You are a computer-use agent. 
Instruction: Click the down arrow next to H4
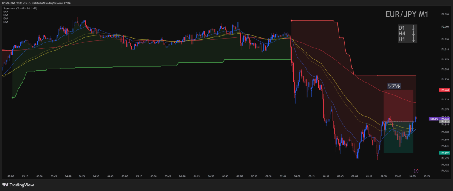[413, 34]
